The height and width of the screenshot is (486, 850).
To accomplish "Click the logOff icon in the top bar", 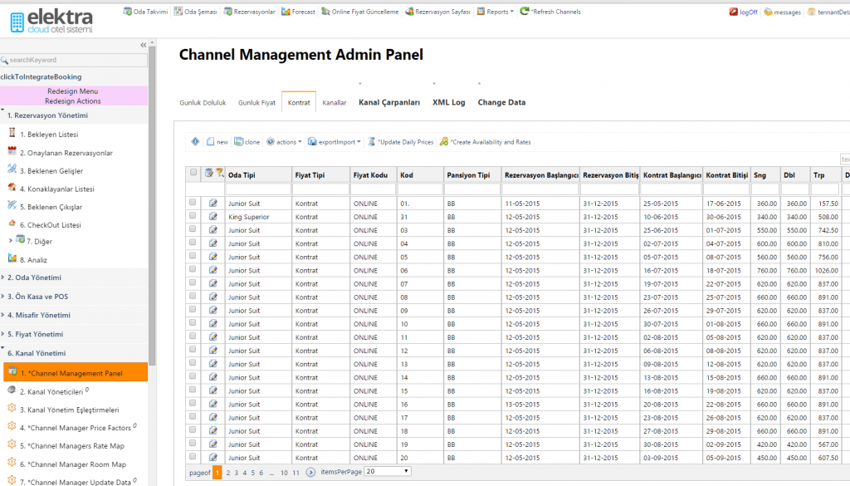I will 734,12.
